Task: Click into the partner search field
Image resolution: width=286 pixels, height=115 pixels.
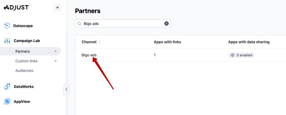Action: [123, 23]
